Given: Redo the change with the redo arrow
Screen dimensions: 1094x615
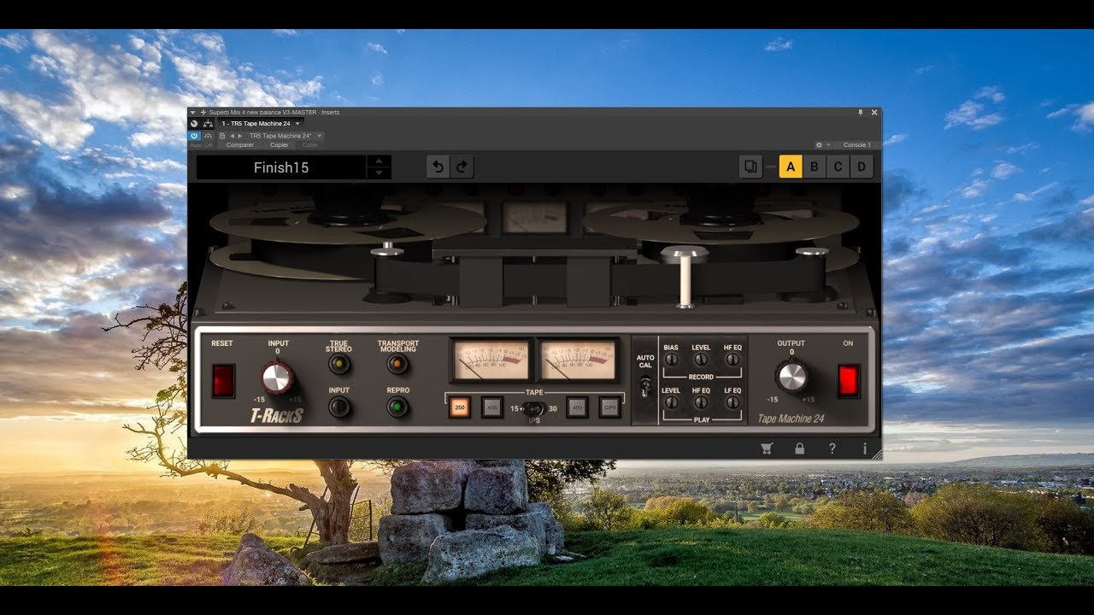Looking at the screenshot, I should click(x=462, y=167).
